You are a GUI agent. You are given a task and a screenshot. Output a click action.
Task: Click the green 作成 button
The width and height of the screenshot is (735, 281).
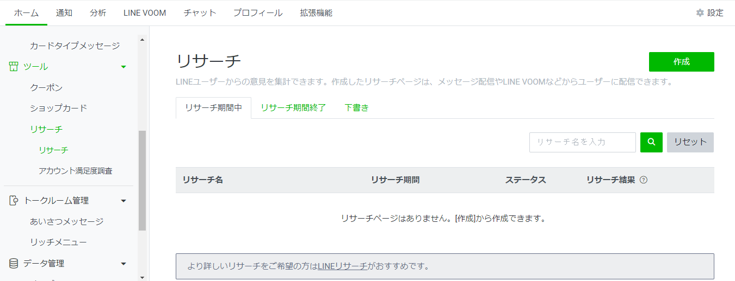point(681,62)
